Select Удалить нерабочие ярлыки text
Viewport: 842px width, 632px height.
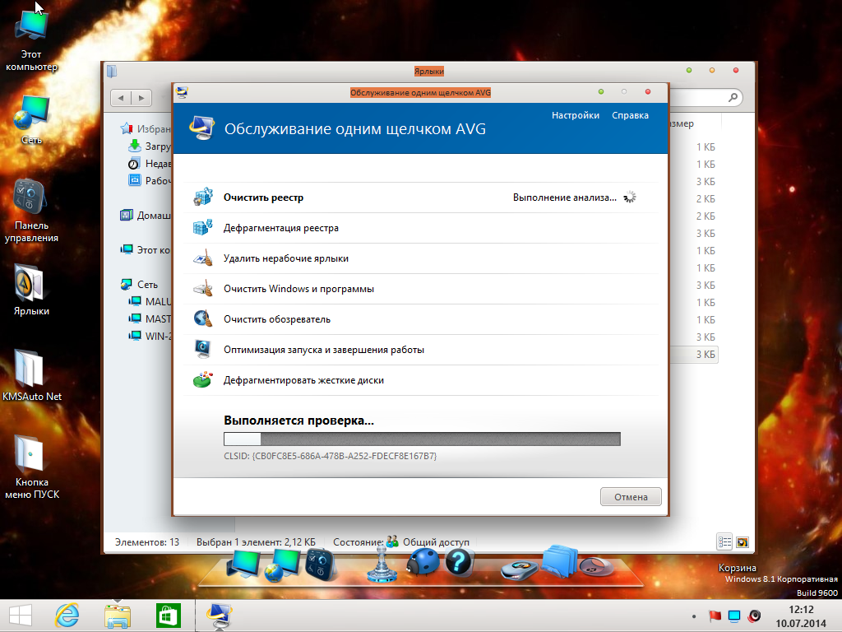285,258
